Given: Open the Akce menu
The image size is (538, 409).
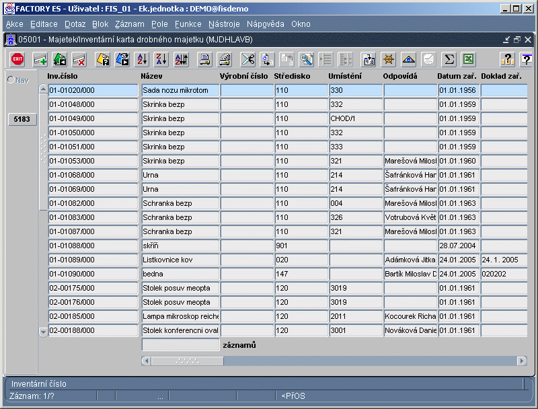Looking at the screenshot, I should (x=14, y=24).
